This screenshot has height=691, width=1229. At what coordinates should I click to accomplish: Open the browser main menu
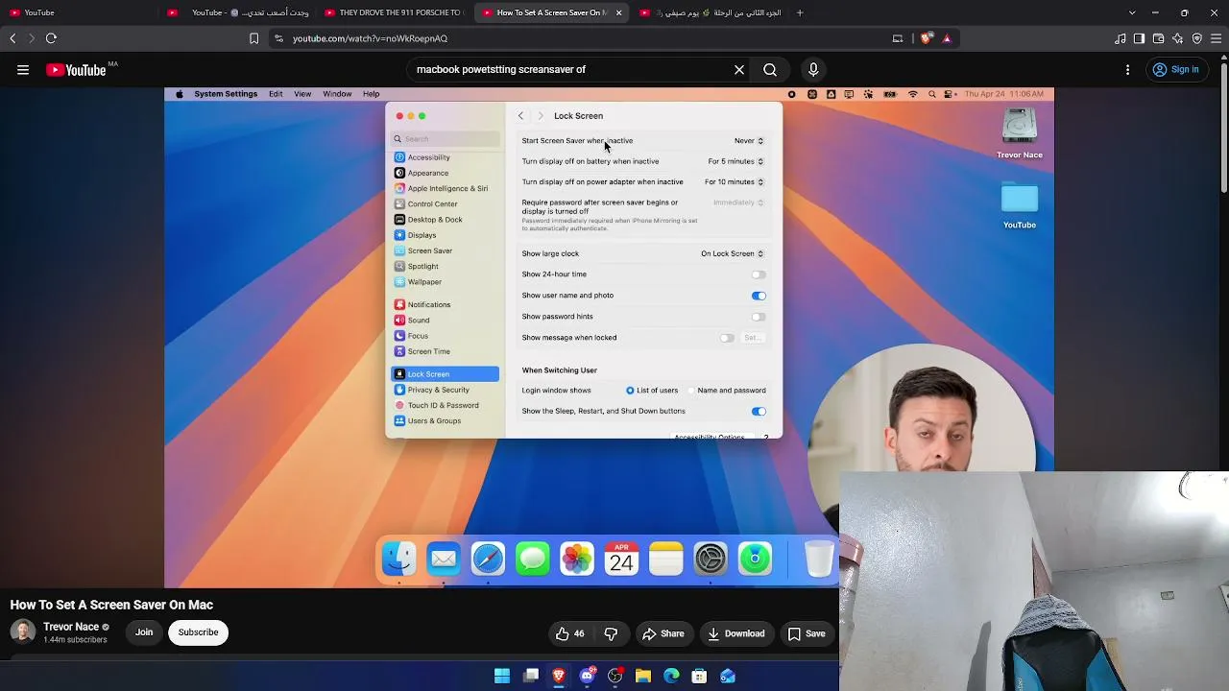(x=1217, y=38)
